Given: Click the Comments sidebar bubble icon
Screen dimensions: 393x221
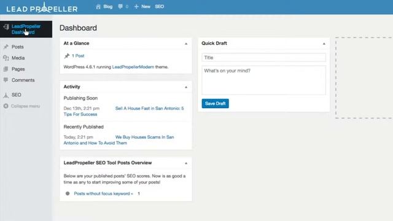Looking at the screenshot, I should (6, 80).
